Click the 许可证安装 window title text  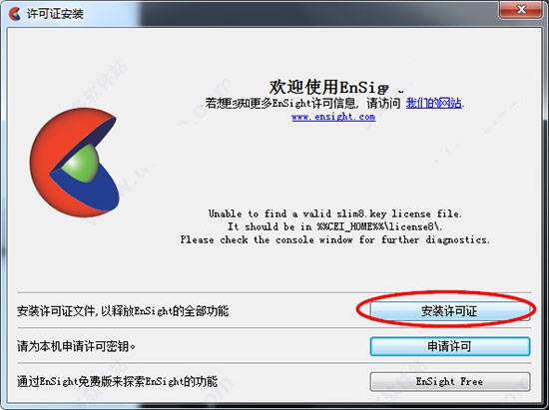point(55,14)
